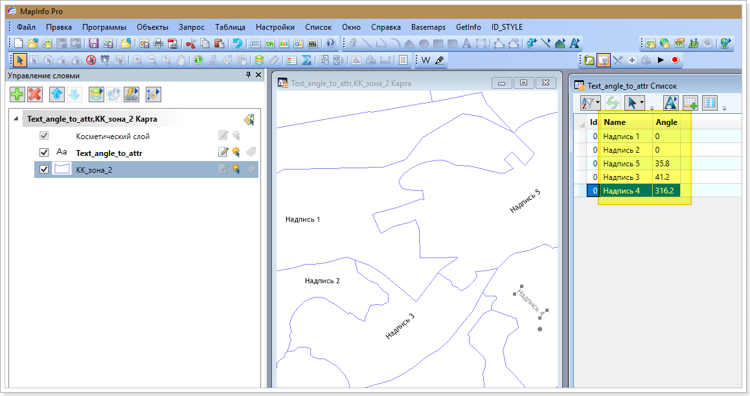
Task: Collapse the Text_angle_to_attr,КК_зона_2 Карта tree
Action: [x=16, y=119]
